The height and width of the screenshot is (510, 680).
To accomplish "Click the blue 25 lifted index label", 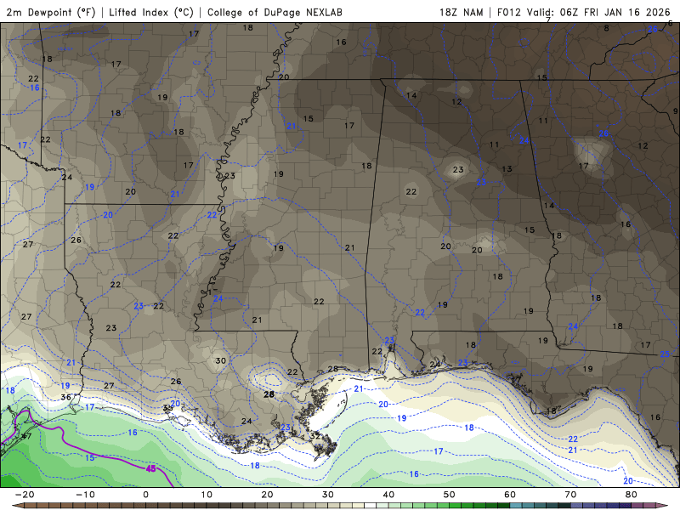I will tap(665, 354).
